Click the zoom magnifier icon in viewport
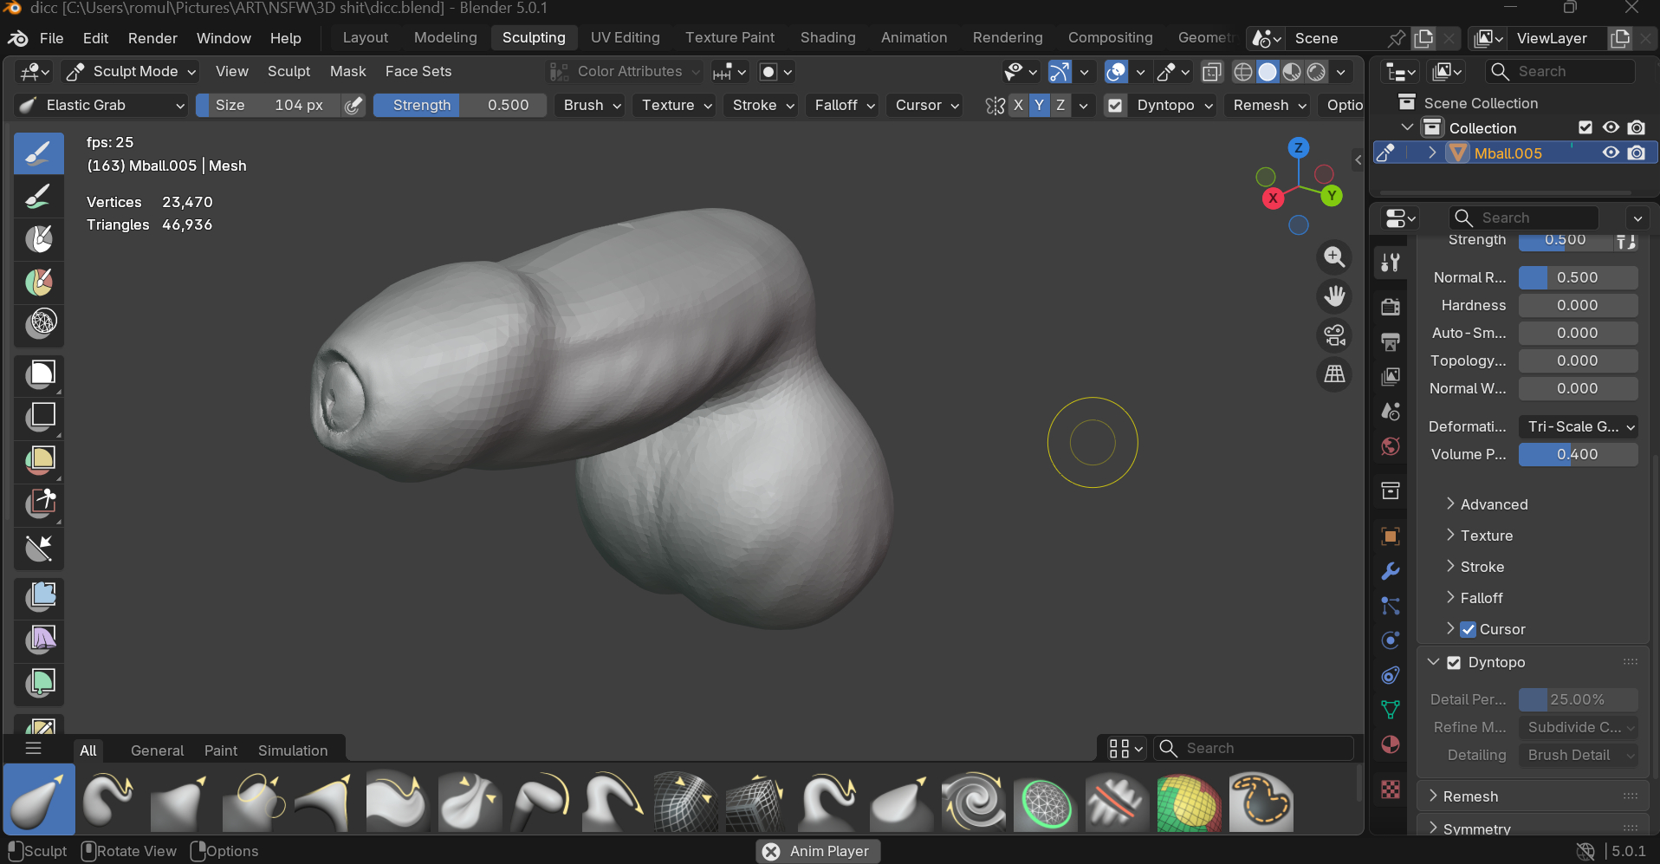This screenshot has width=1660, height=864. [x=1334, y=257]
